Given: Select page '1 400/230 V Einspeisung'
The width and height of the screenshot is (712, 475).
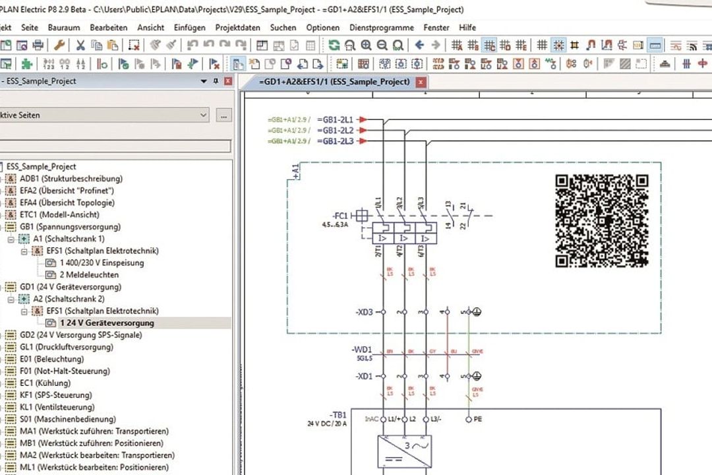Looking at the screenshot, I should coord(102,263).
